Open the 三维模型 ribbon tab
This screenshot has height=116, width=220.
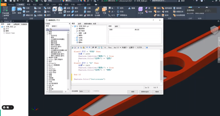(x=21, y=4)
